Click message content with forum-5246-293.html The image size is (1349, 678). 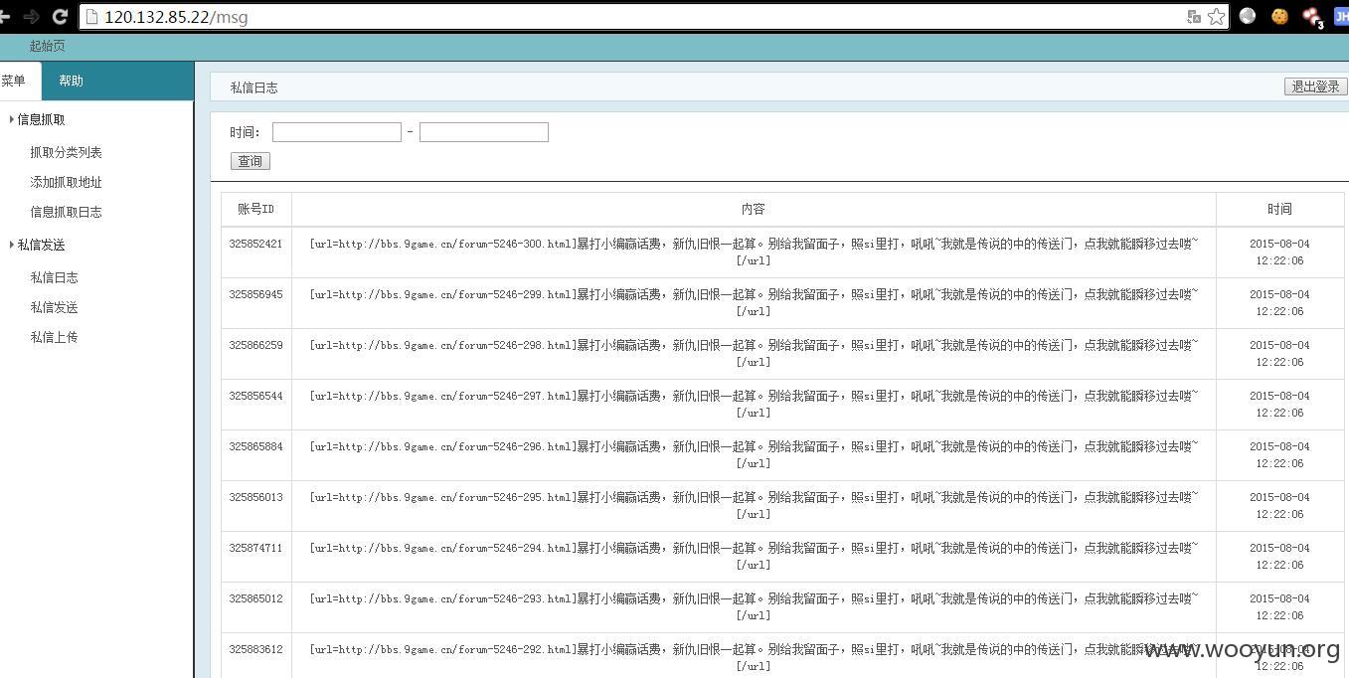point(754,607)
